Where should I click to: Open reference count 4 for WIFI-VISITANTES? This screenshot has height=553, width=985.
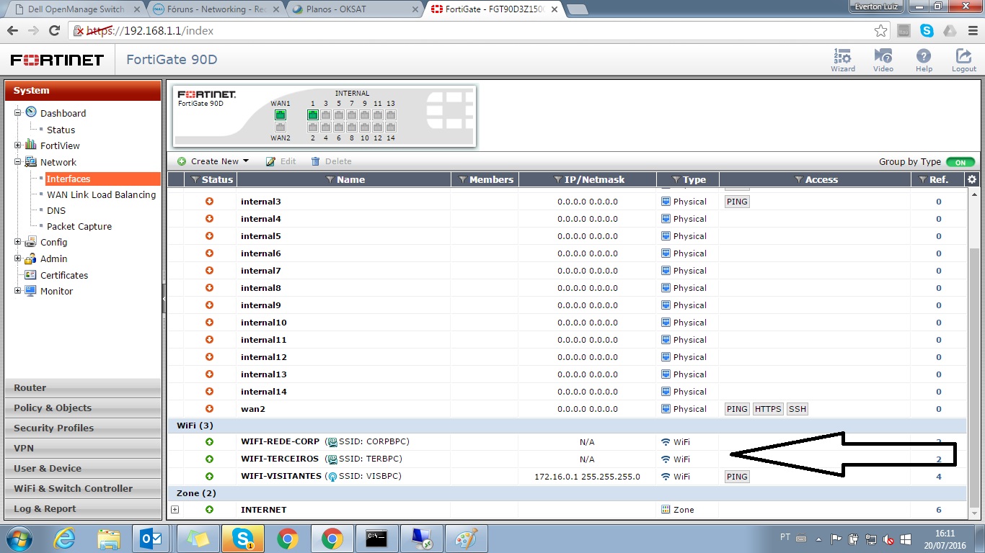(939, 477)
